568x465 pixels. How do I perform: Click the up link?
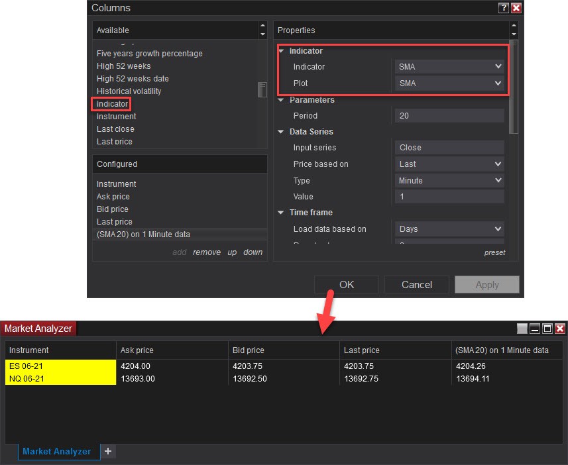[232, 252]
